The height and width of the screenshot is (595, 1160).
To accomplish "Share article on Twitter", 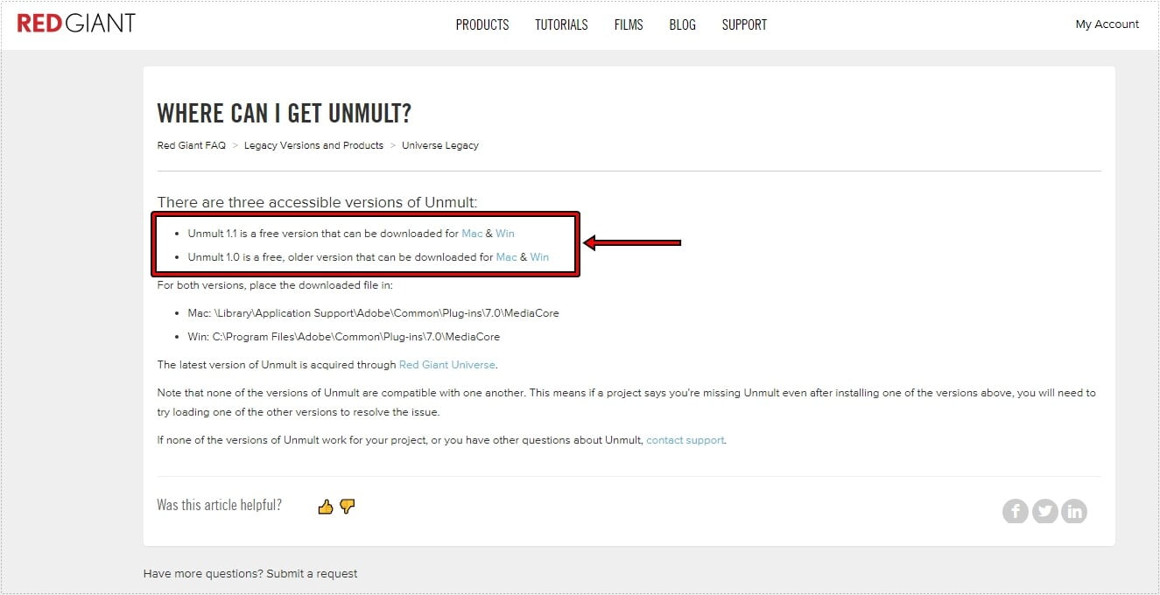I will pos(1044,511).
